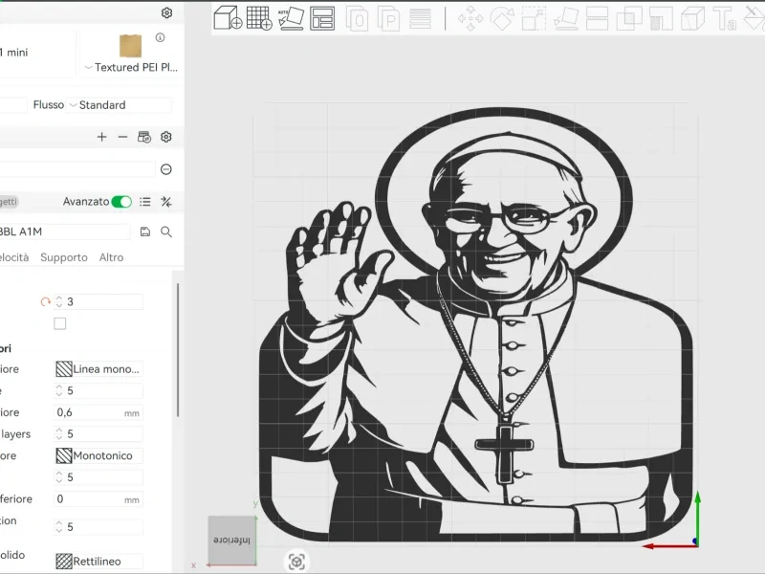Open the Variable layer height tool
This screenshot has height=574, width=765.
coord(420,19)
